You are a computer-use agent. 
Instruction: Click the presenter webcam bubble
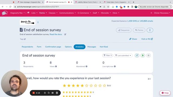point(14,83)
